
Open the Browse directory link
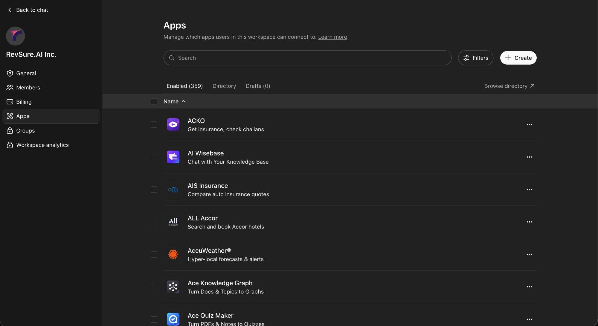pyautogui.click(x=509, y=86)
